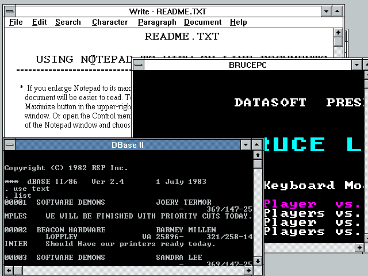Maximize the Write README.TXT window

(338, 11)
